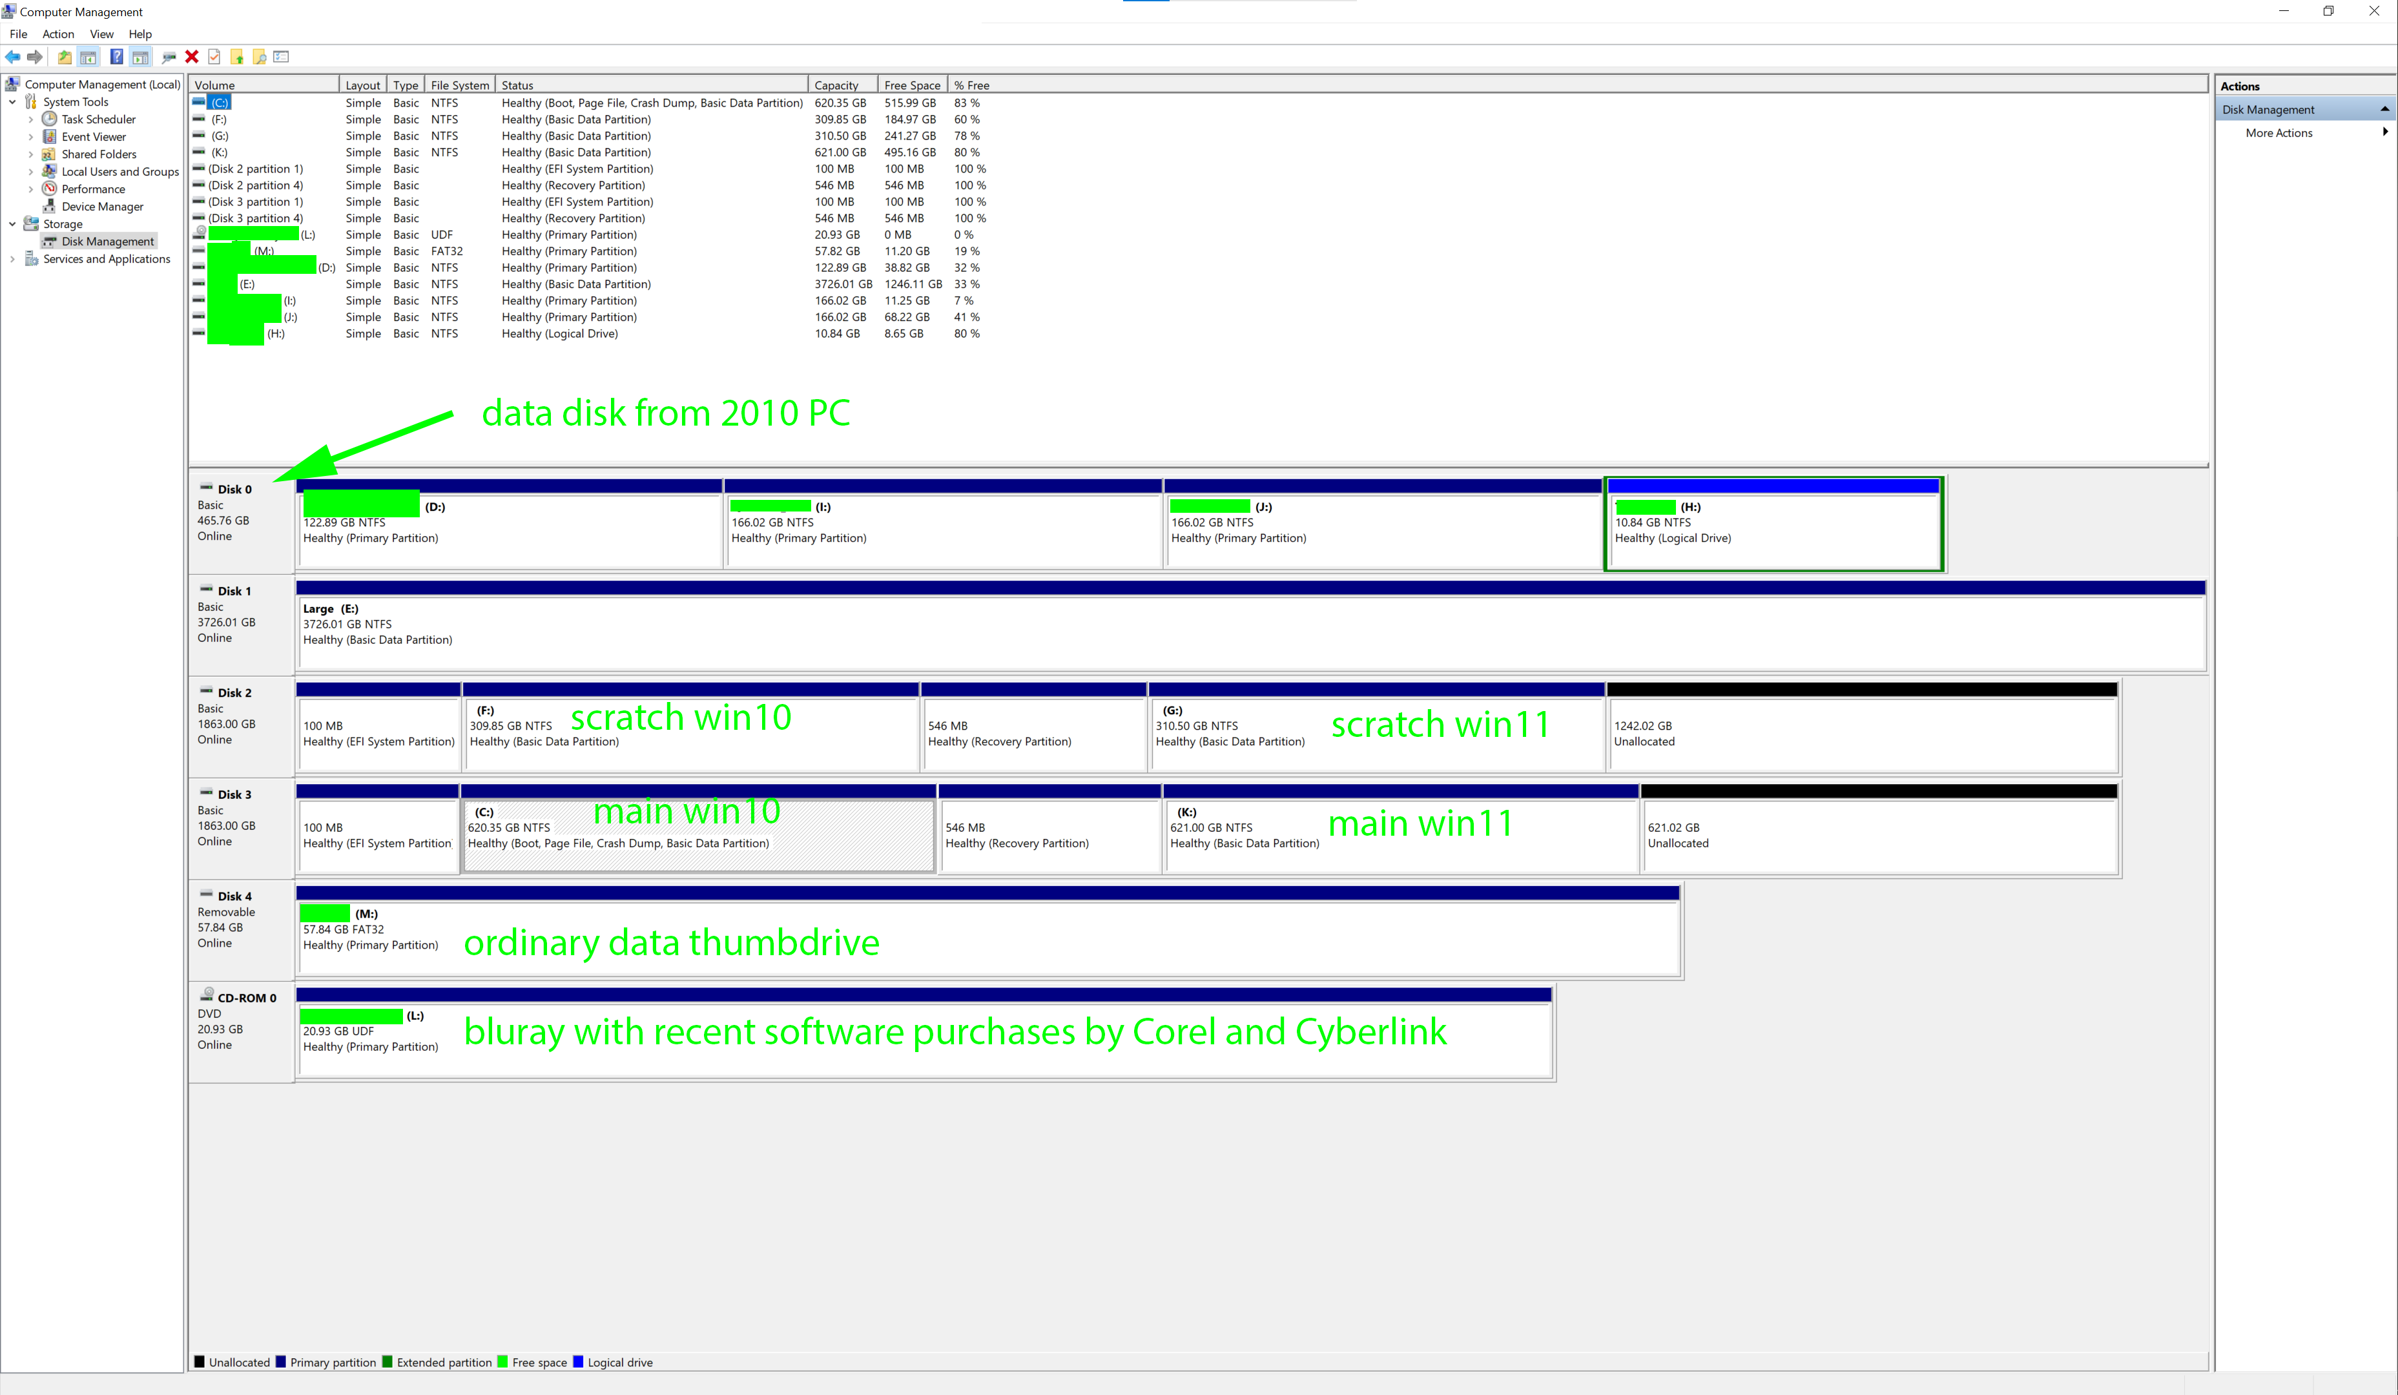Expand the Shared Folders node
The height and width of the screenshot is (1395, 2398).
pos(30,154)
